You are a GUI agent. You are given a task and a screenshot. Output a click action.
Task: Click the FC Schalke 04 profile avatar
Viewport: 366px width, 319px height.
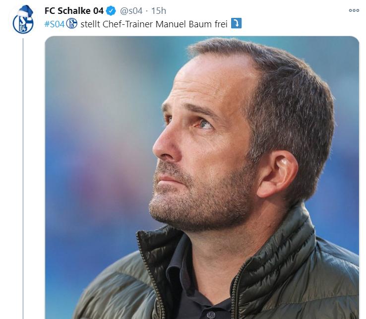pyautogui.click(x=23, y=20)
